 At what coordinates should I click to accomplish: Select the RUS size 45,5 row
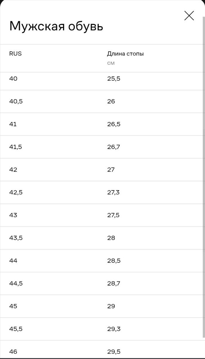pos(101,329)
